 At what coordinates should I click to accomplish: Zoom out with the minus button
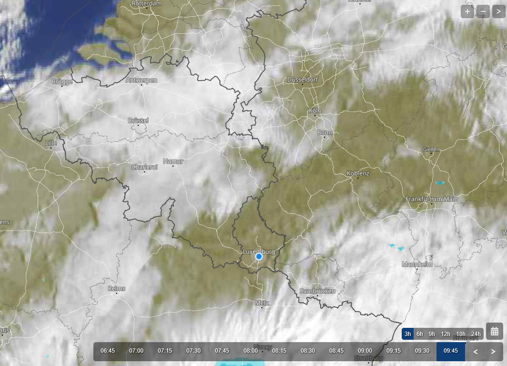pos(483,11)
